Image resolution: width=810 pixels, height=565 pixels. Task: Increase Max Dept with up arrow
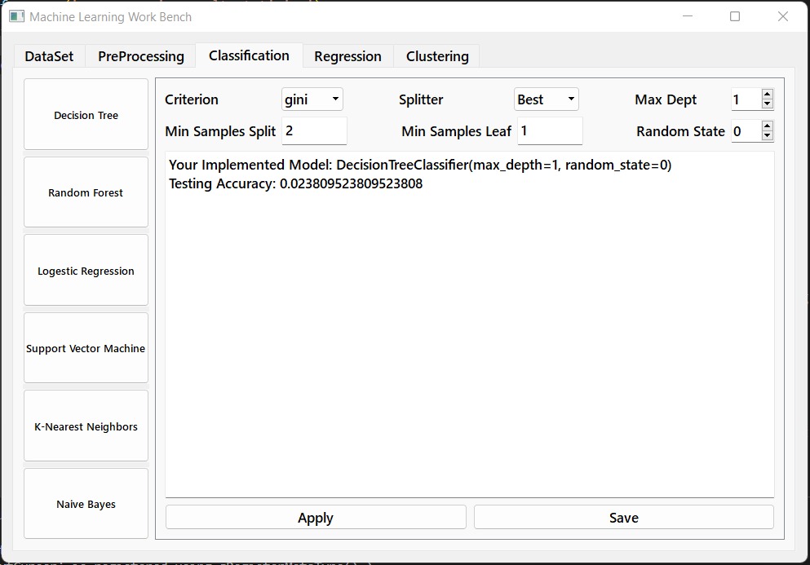tap(767, 95)
